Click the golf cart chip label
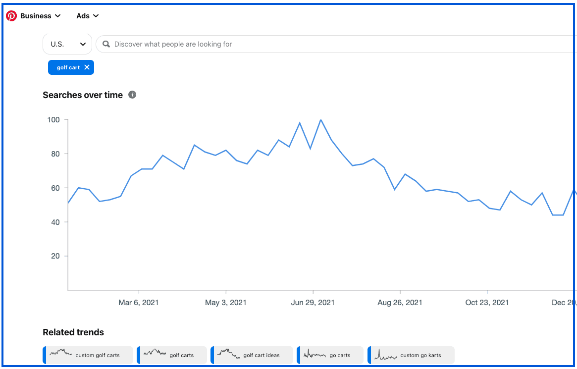 pyautogui.click(x=68, y=68)
